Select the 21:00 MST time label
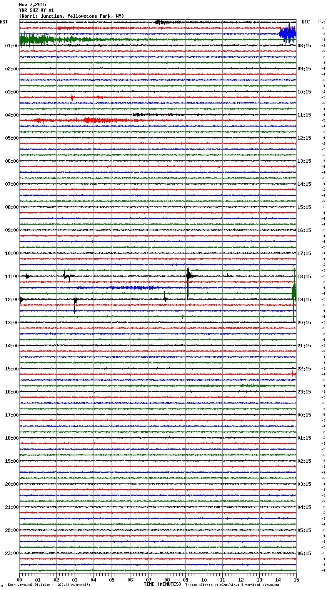 click(x=12, y=507)
